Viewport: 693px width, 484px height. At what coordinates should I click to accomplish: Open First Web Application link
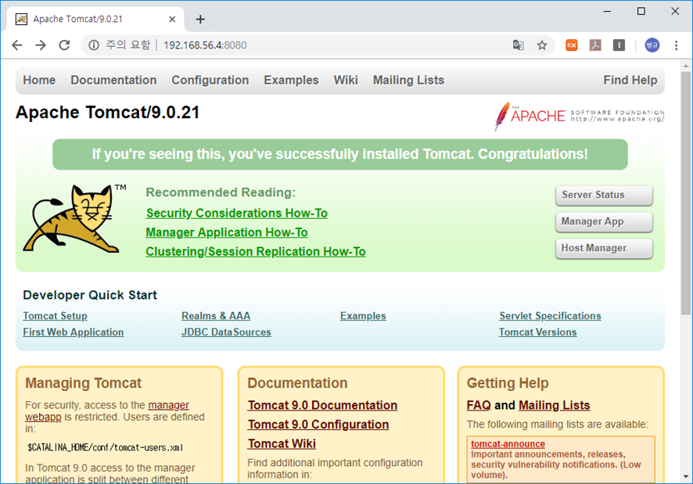click(74, 332)
